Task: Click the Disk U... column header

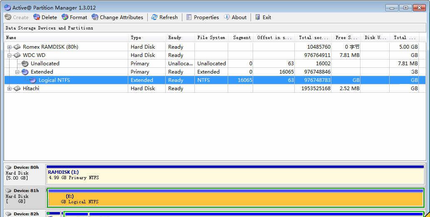Action: (x=375, y=37)
